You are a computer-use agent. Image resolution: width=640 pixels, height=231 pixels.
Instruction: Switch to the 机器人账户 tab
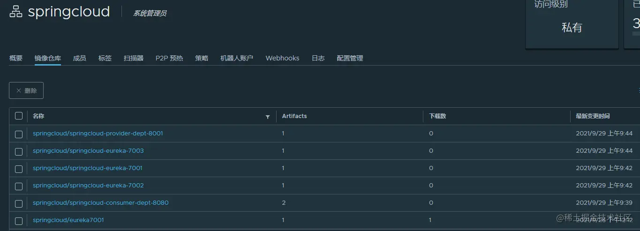[237, 58]
